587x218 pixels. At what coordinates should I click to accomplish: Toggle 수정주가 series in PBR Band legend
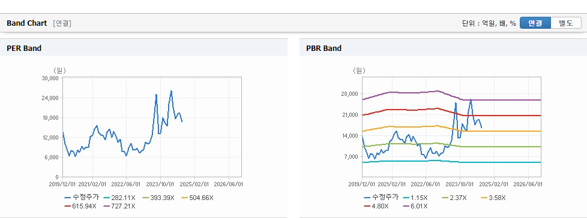pyautogui.click(x=382, y=198)
